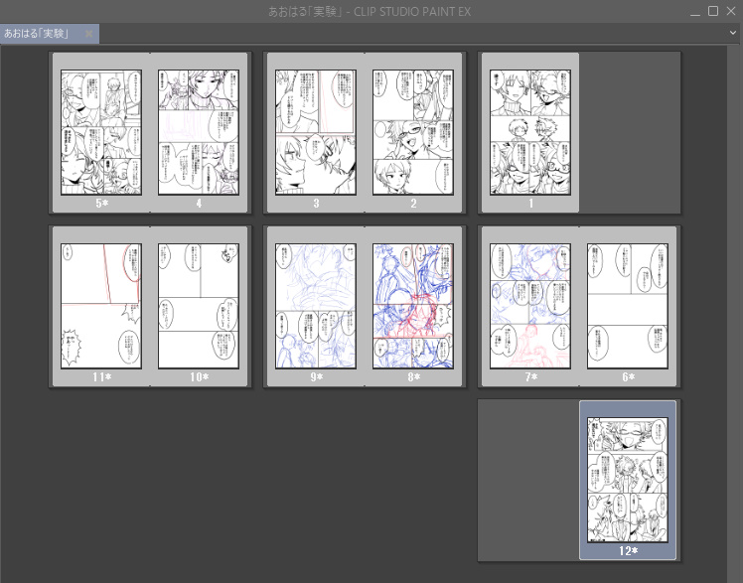Viewport: 743px width, 583px height.
Task: Select page 9* thumbnail
Action: (x=316, y=306)
